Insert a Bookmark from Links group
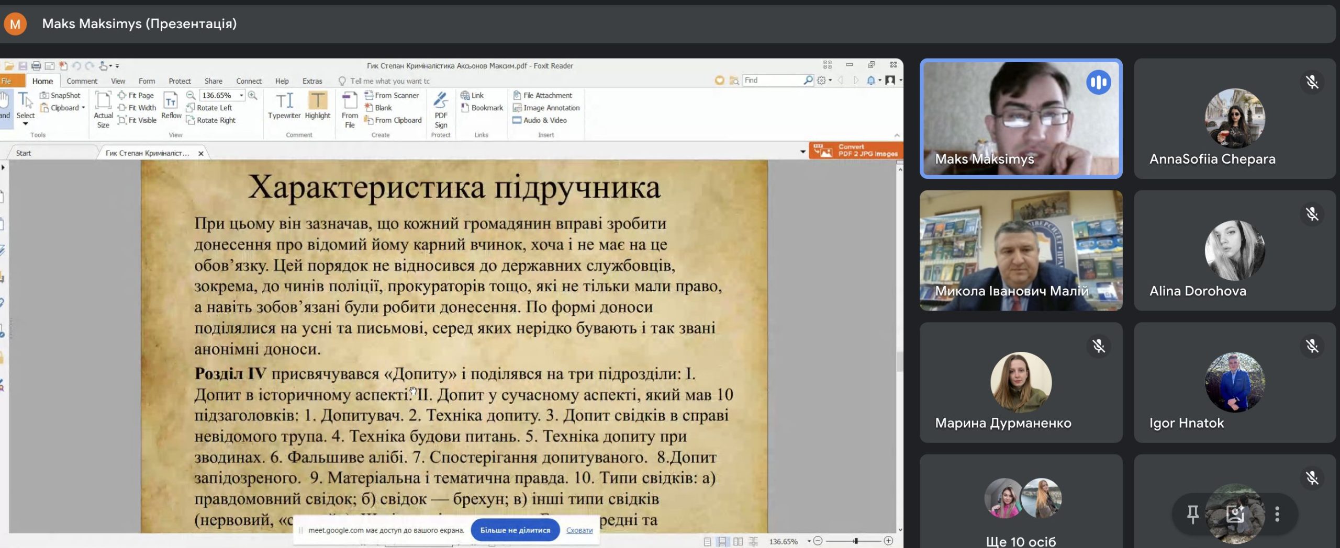1340x548 pixels. point(482,108)
